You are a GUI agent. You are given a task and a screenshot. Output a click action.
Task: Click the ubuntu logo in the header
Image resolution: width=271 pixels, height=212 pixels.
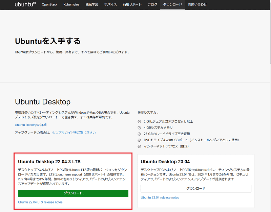(x=25, y=4)
